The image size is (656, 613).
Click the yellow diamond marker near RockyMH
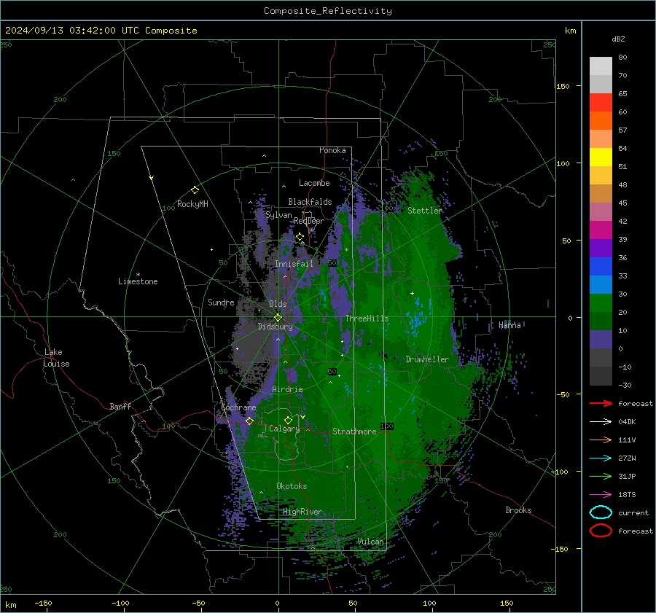point(195,190)
